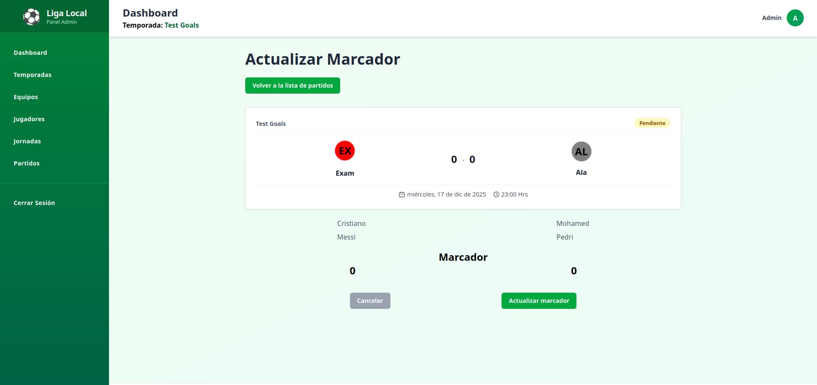817x385 pixels.
Task: Select player Messi
Action: 346,237
